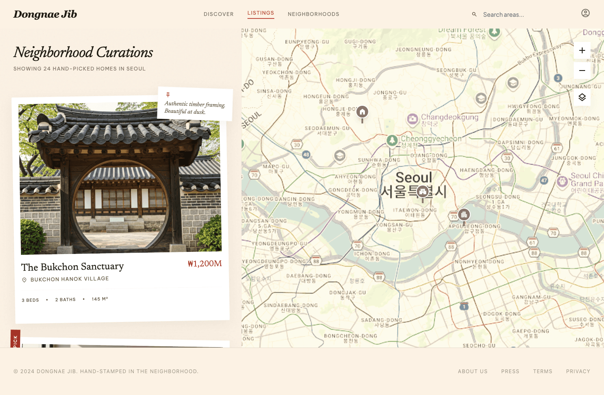This screenshot has height=395, width=604.
Task: Open the Privacy footer link
Action: point(578,371)
